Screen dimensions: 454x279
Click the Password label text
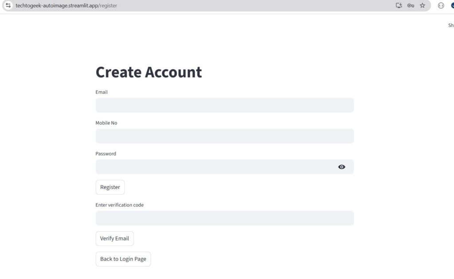[x=106, y=154]
